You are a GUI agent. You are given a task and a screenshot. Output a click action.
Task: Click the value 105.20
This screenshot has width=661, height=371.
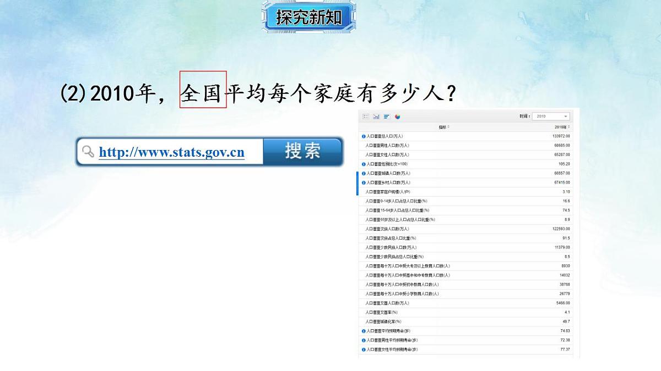pos(564,164)
